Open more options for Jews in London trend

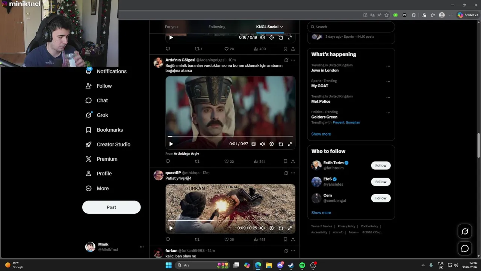(388, 66)
